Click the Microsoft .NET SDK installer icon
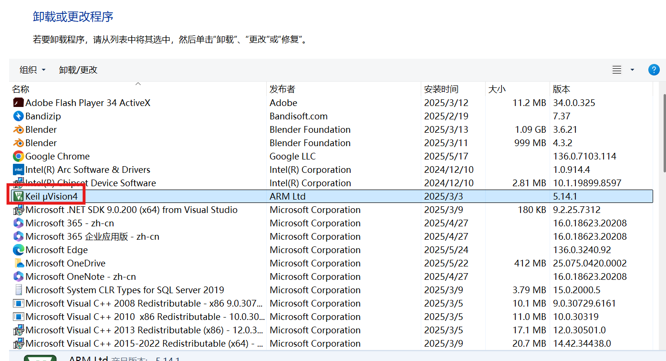666x361 pixels. pos(19,210)
